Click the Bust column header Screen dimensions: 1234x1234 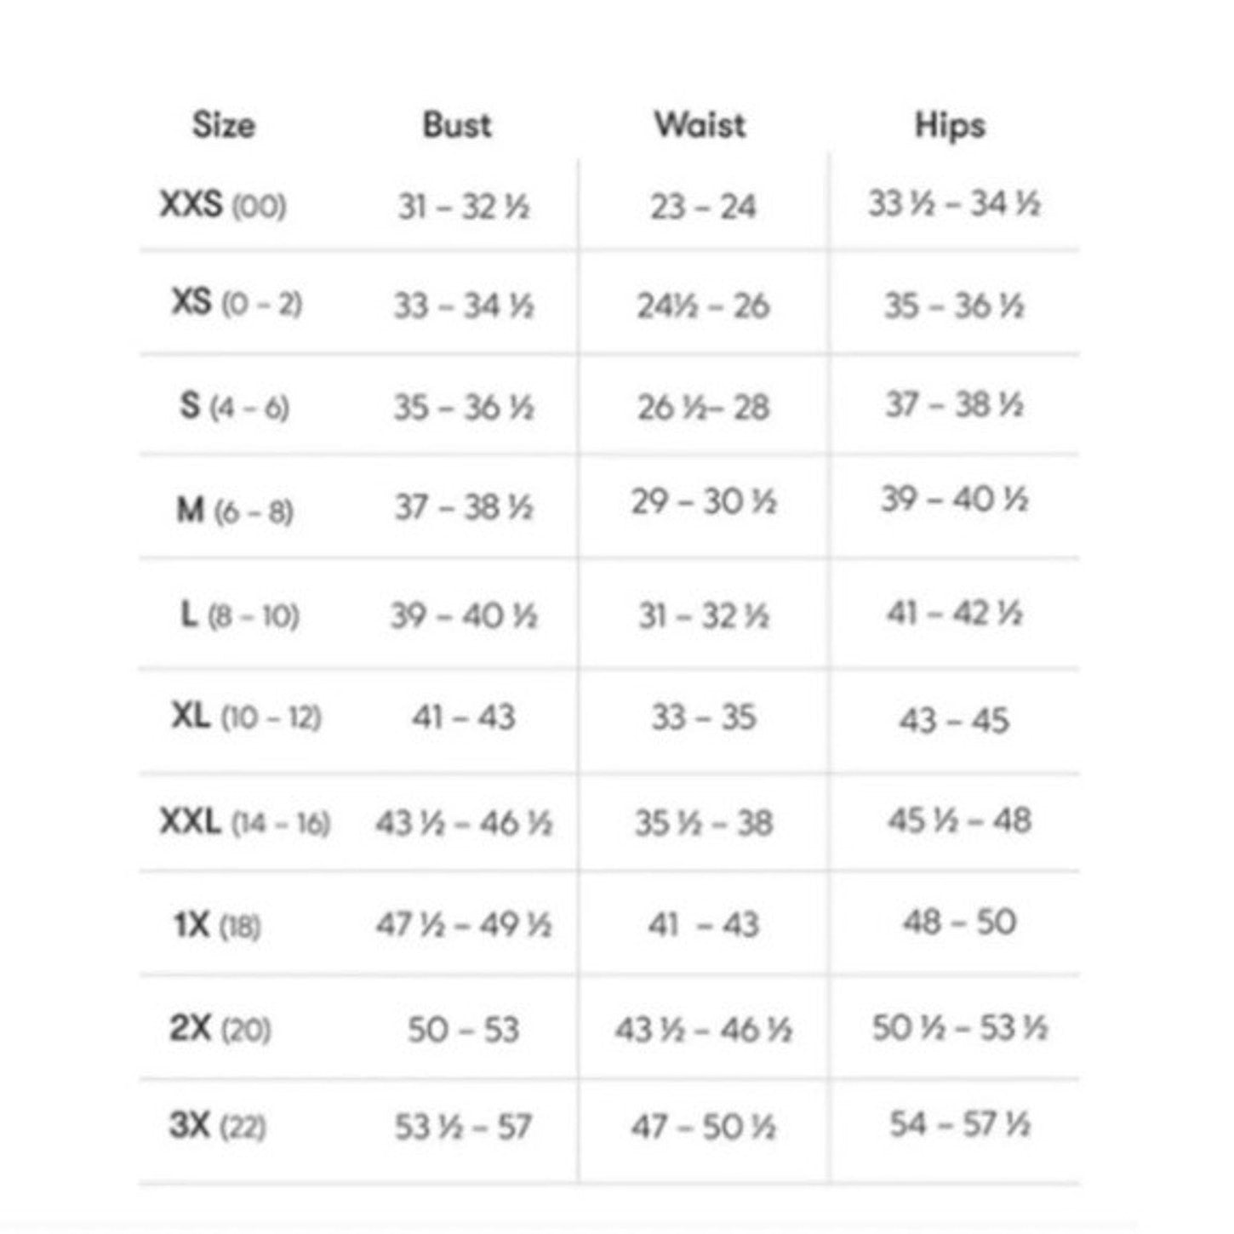tap(457, 125)
